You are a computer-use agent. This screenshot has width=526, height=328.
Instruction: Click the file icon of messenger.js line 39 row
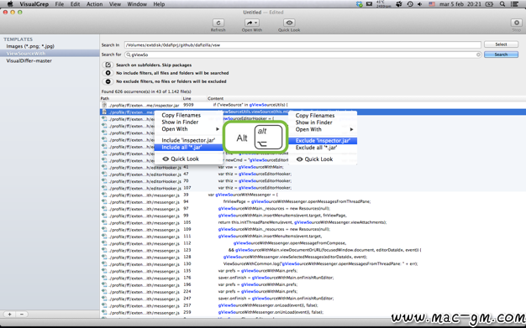point(104,195)
